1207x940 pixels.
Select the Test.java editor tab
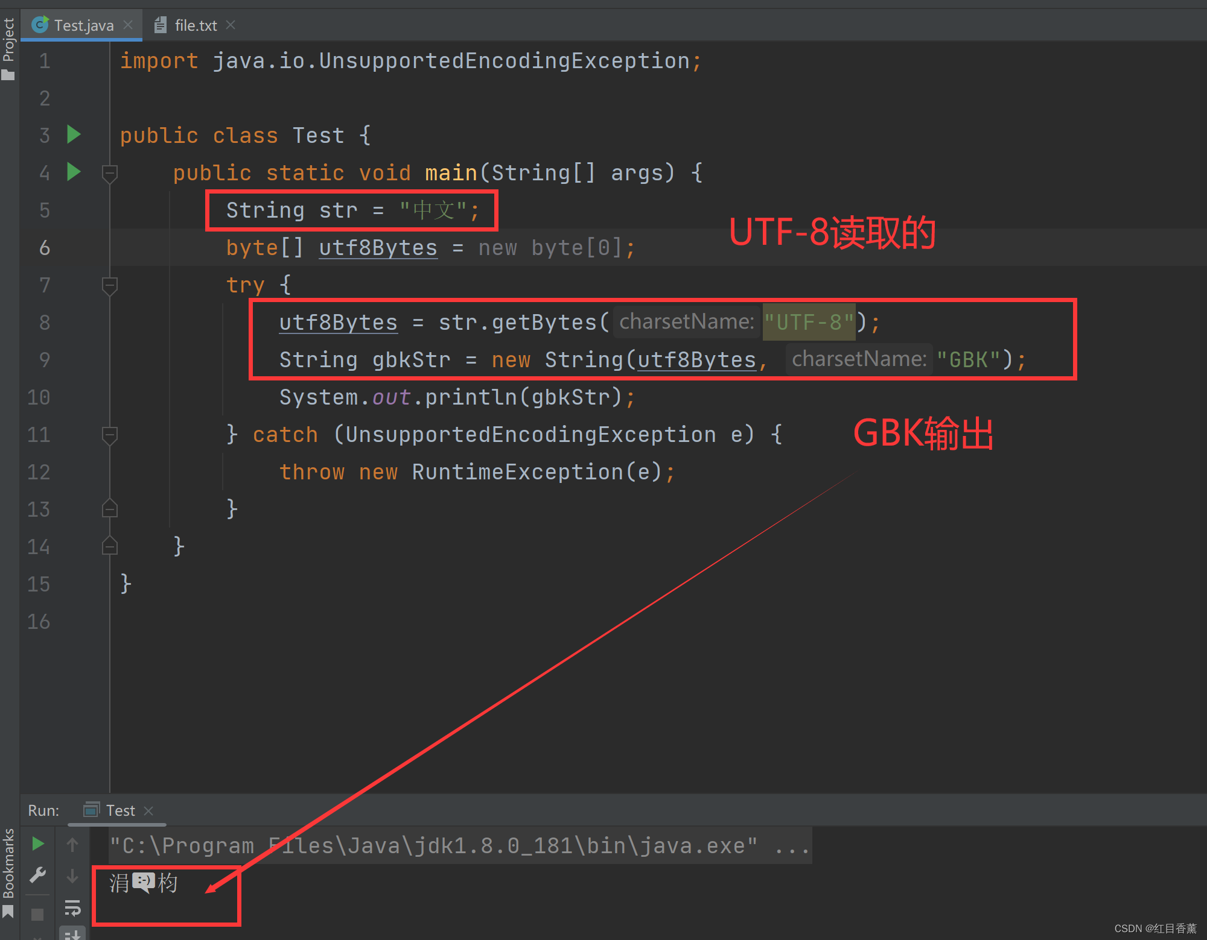(x=83, y=25)
